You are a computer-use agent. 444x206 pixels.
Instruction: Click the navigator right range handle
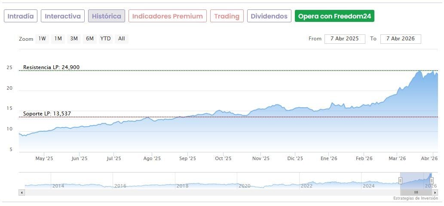pos(432,181)
